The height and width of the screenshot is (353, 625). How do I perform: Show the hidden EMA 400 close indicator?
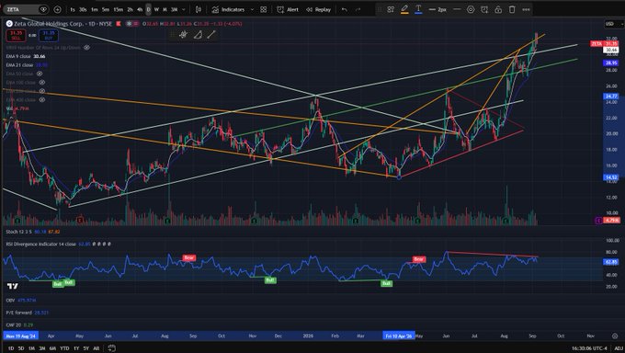point(42,99)
